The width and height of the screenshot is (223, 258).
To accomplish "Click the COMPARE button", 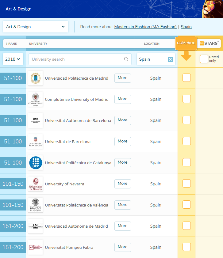I will click(x=186, y=43).
